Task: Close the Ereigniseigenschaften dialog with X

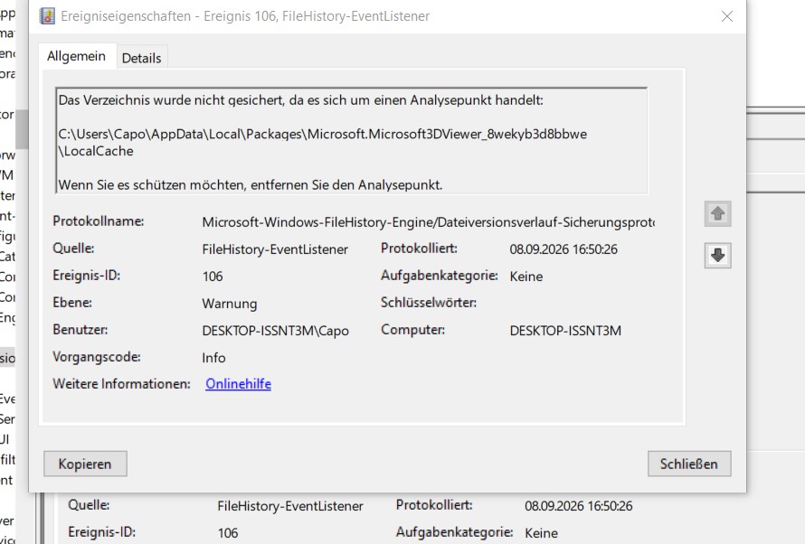Action: click(727, 16)
